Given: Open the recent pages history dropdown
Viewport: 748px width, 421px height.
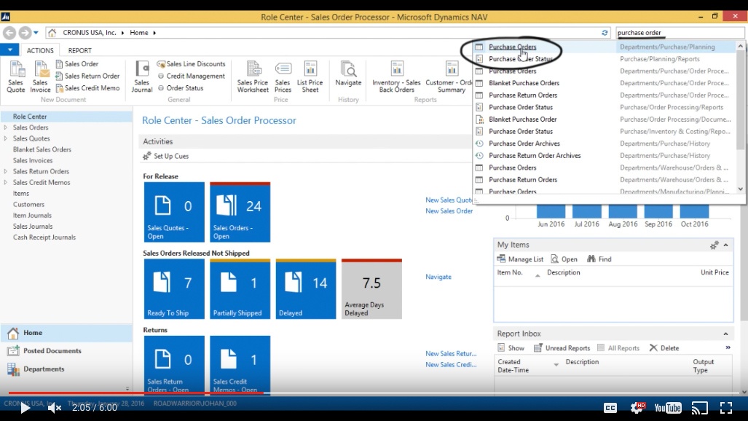Looking at the screenshot, I should 36,33.
